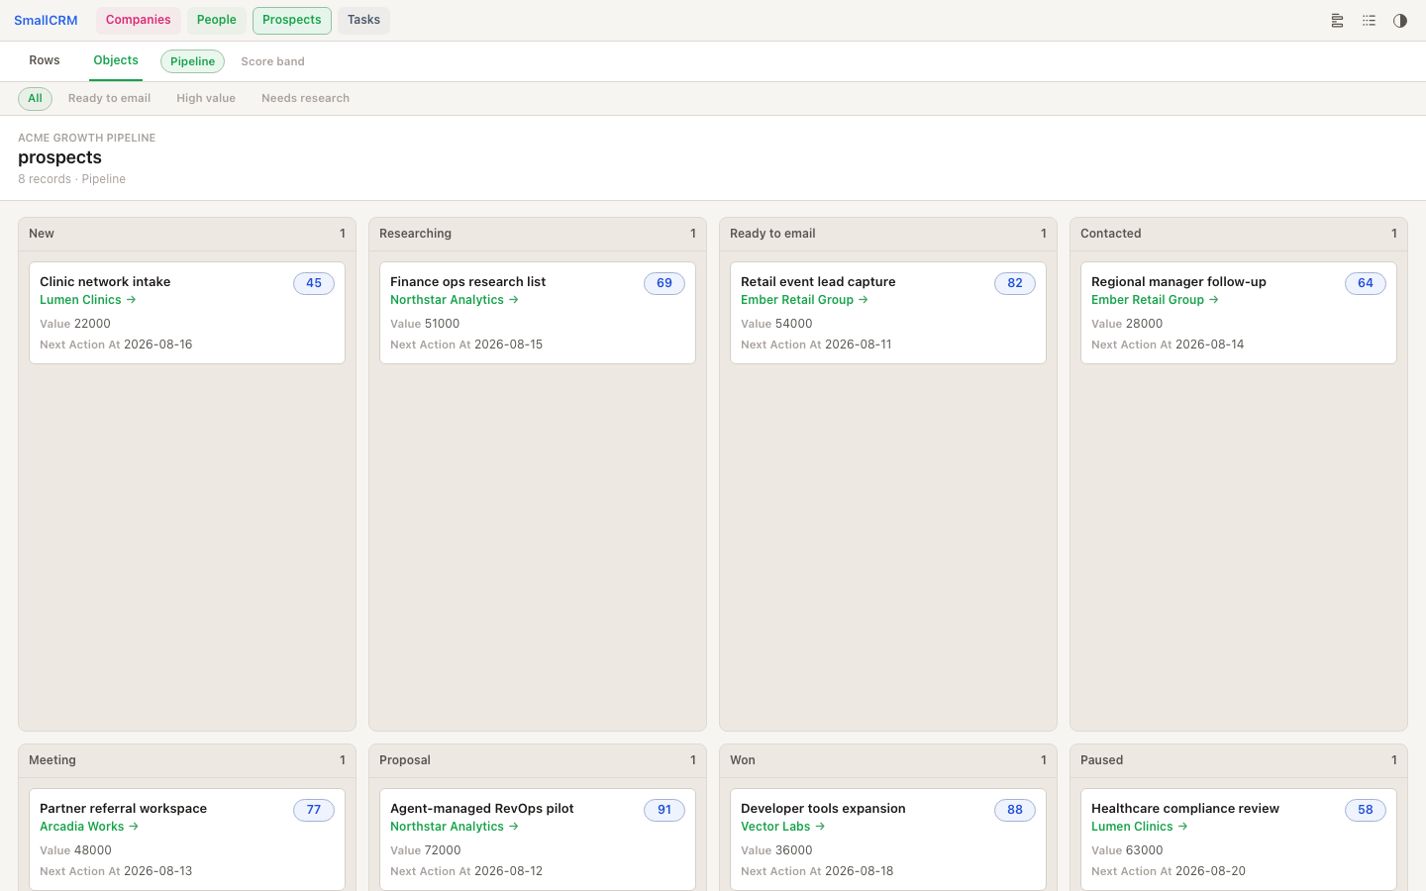The image size is (1426, 891).
Task: Click score badge 77 on Partner referral card
Action: 314,810
